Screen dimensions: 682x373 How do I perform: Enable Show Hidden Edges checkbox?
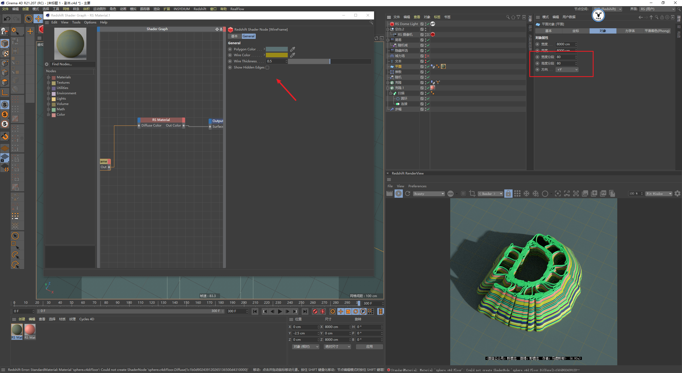click(x=267, y=67)
